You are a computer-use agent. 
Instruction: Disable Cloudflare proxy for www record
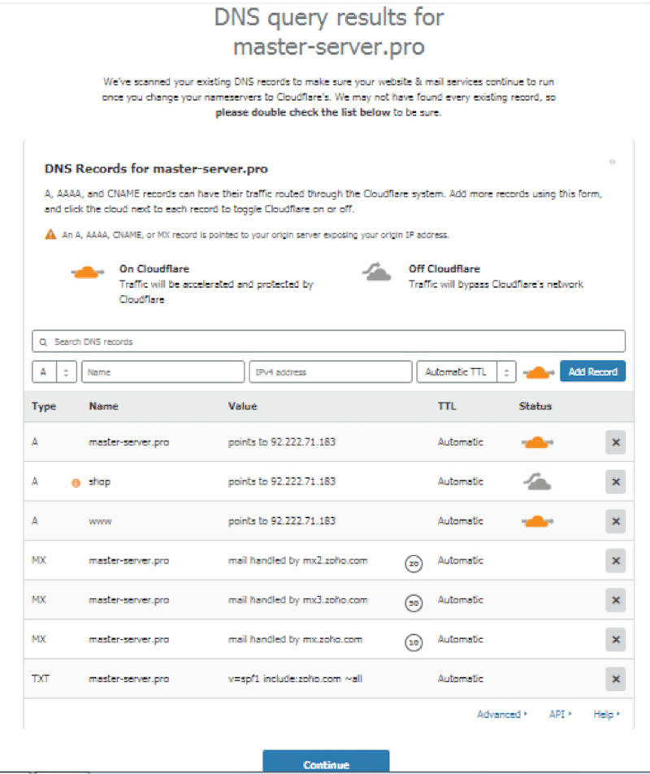(536, 520)
